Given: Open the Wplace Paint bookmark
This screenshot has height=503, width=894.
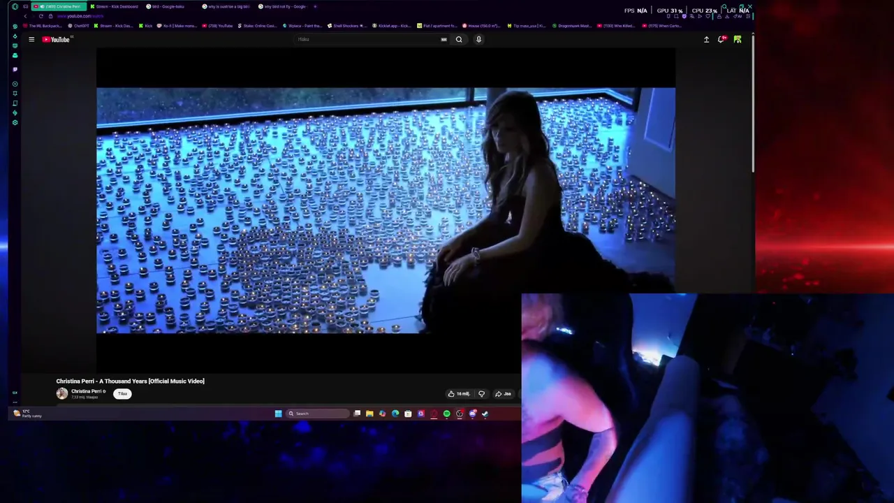Looking at the screenshot, I should tap(302, 26).
